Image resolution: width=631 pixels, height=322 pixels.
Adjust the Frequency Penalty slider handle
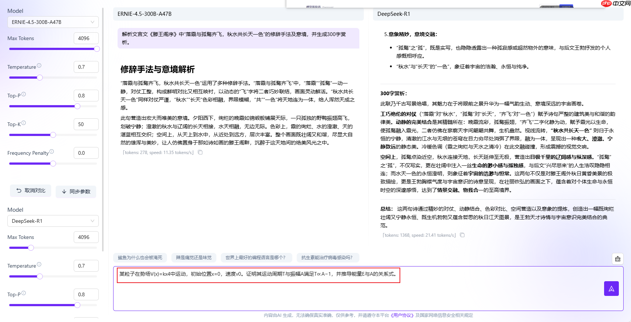point(53,164)
